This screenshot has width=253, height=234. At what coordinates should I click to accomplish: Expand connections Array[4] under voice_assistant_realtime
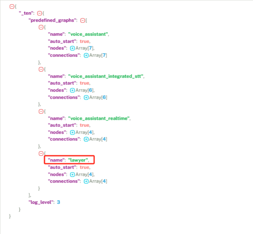[x=86, y=139]
